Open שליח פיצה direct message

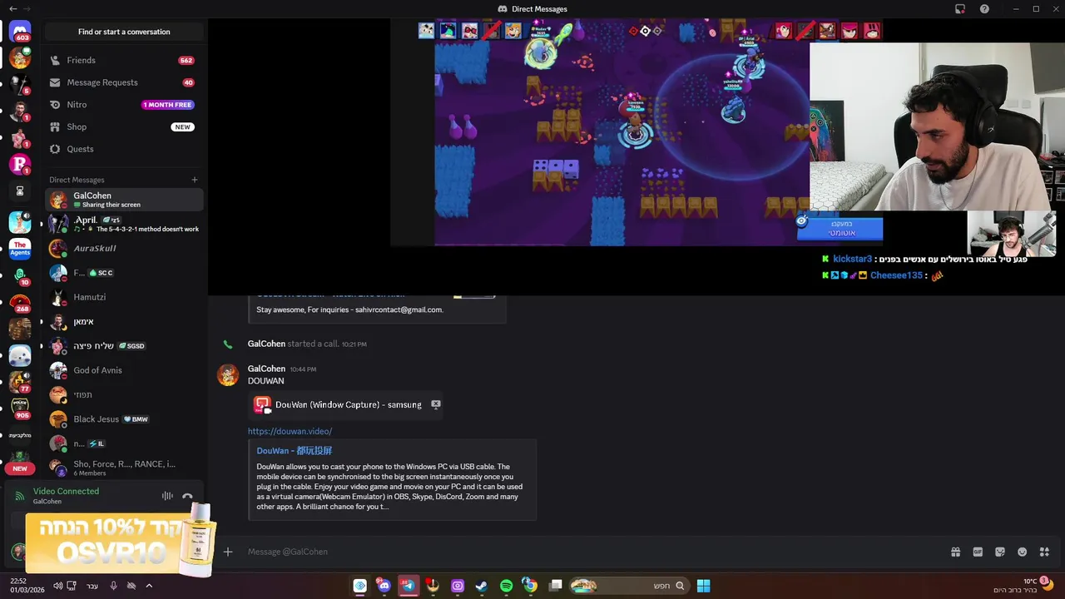pyautogui.click(x=123, y=346)
